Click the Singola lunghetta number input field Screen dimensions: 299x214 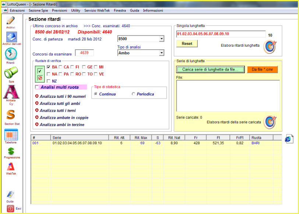click(x=221, y=34)
